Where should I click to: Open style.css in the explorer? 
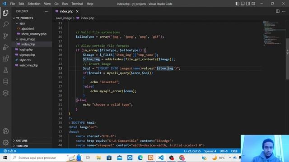(25, 60)
